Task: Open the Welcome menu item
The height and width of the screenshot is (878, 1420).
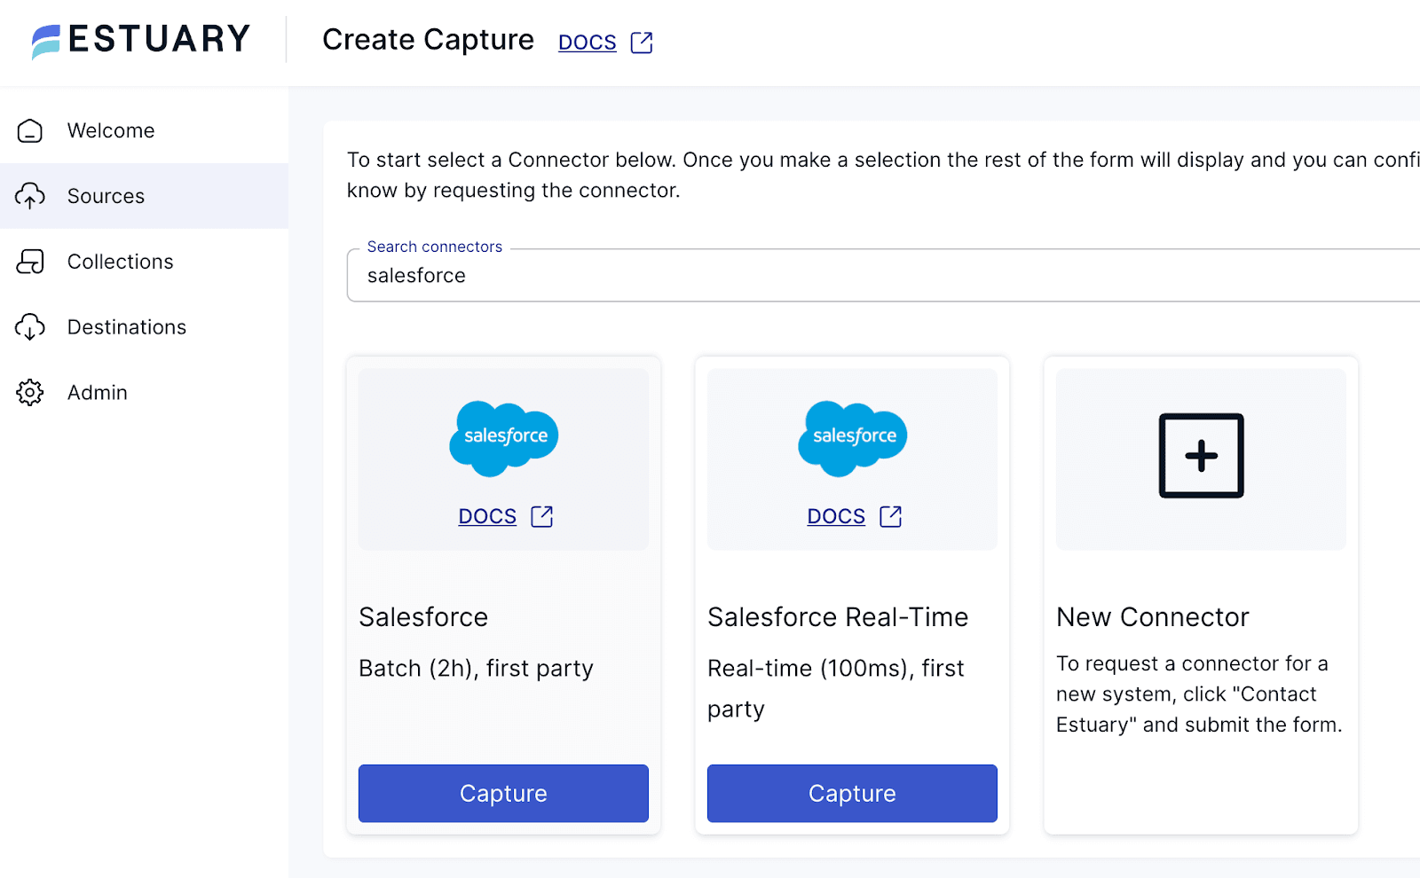Action: click(x=111, y=131)
